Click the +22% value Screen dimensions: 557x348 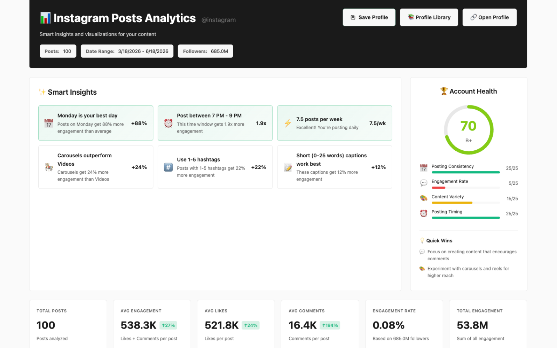tap(259, 167)
